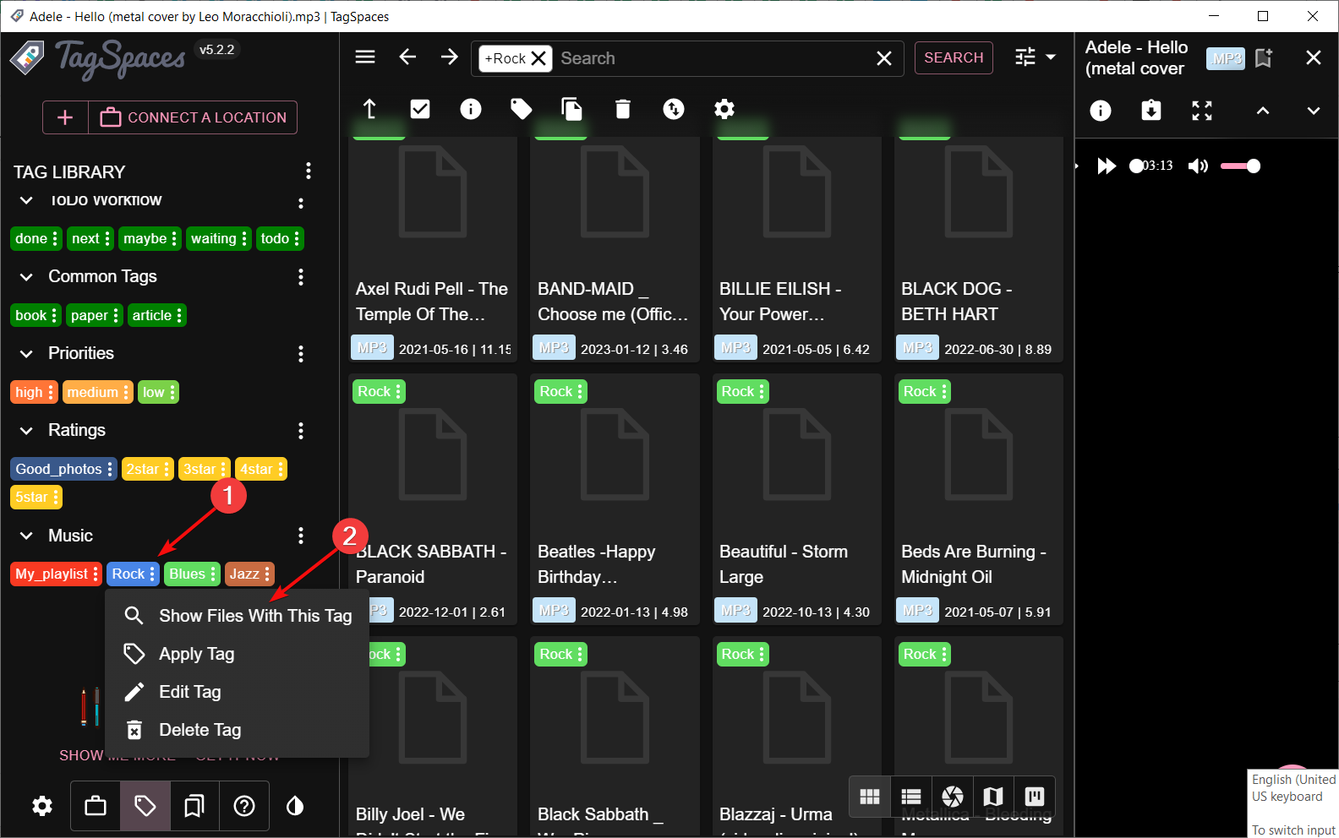Switch to the list perspective view

click(911, 797)
